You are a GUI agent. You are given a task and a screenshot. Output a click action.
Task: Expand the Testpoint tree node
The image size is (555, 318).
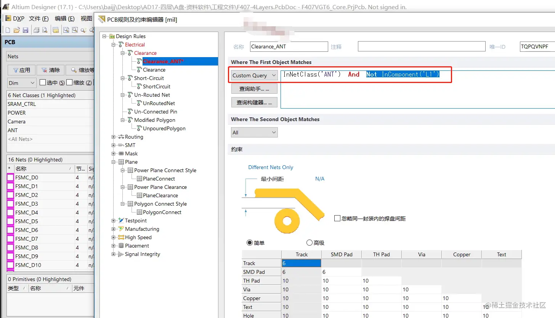(x=113, y=221)
